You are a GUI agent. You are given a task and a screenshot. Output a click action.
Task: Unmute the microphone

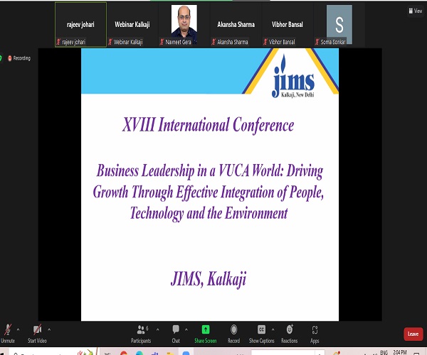click(x=8, y=334)
